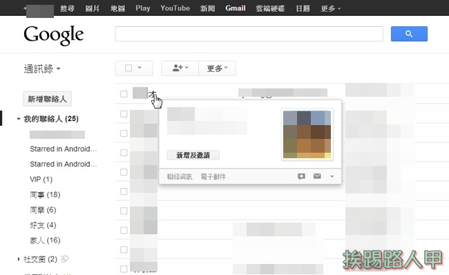Check the second contact row checkbox
The image size is (449, 275).
click(x=124, y=114)
